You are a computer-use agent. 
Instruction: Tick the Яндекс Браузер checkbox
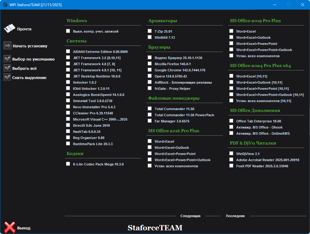point(150,58)
